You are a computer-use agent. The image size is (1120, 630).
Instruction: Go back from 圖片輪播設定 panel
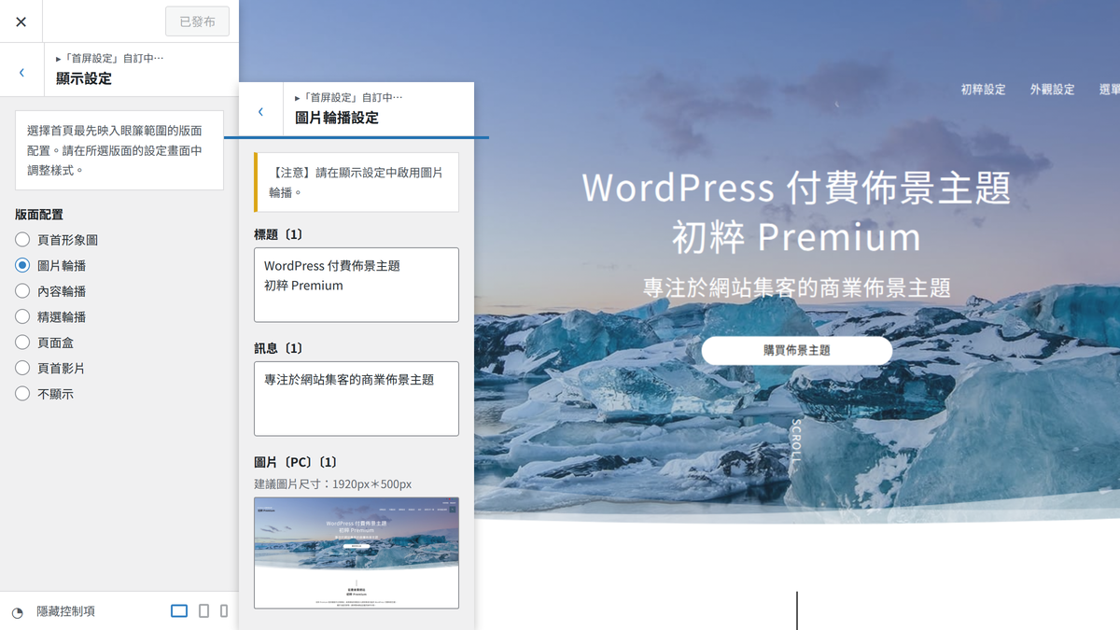pos(260,111)
